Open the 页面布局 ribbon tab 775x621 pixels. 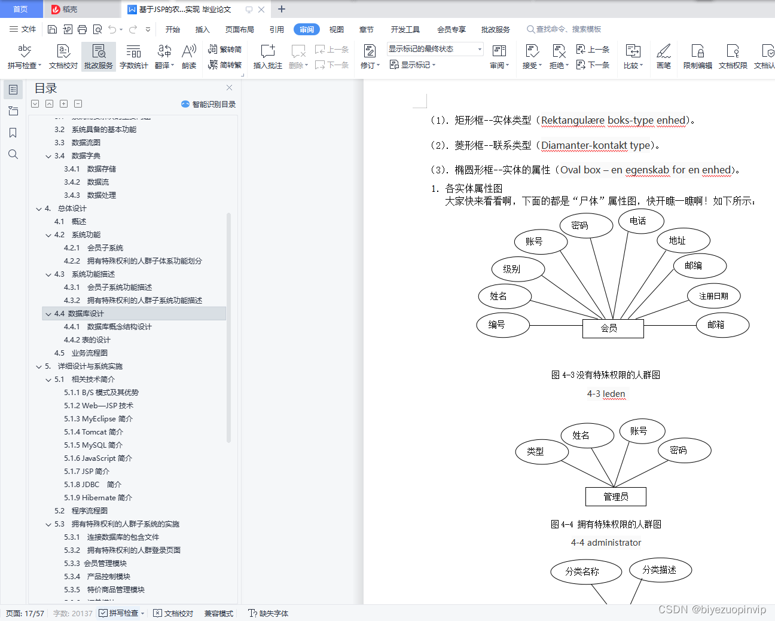[x=240, y=29]
